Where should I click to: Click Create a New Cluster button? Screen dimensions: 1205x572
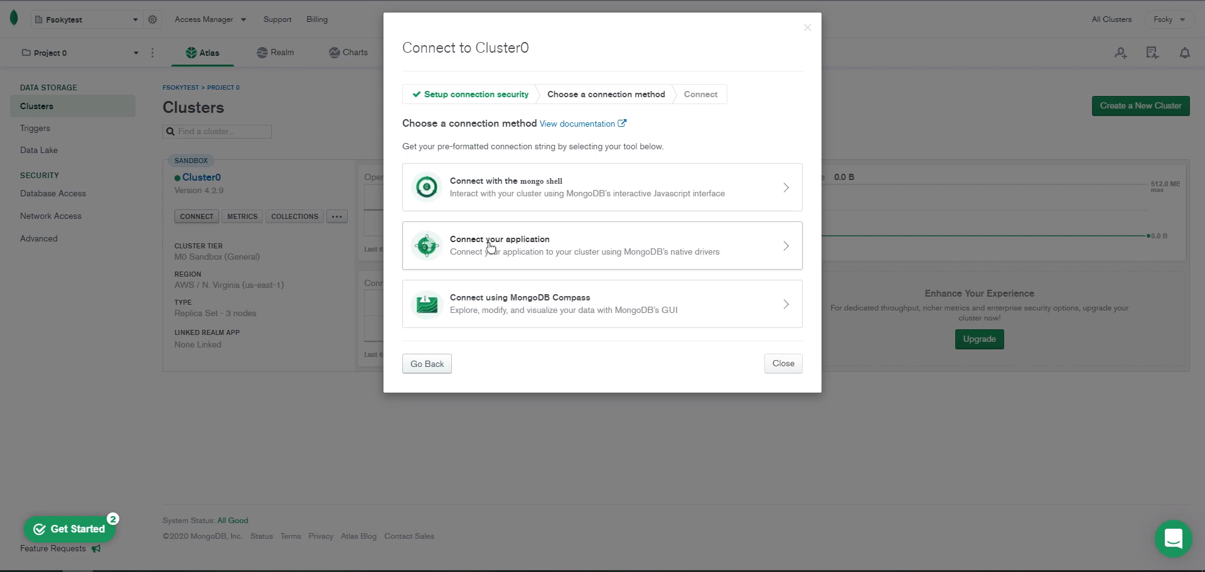pos(1140,106)
